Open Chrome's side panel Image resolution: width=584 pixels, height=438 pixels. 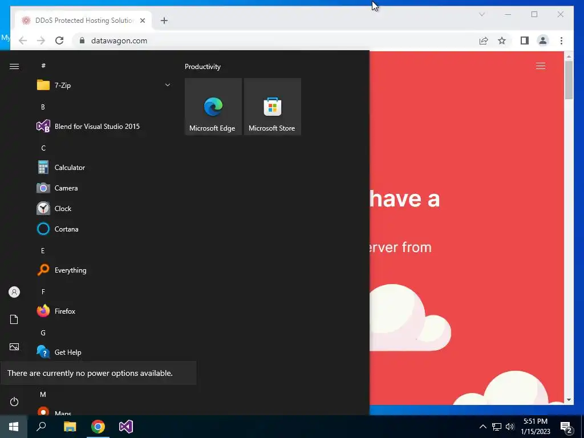tap(525, 40)
